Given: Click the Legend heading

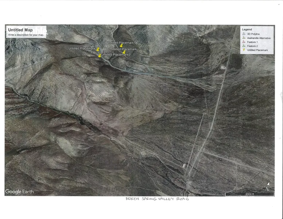Looking at the screenshot, I should [x=247, y=29].
